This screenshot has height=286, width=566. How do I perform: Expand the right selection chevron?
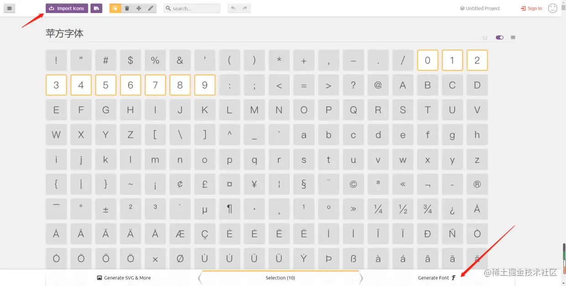[361, 277]
